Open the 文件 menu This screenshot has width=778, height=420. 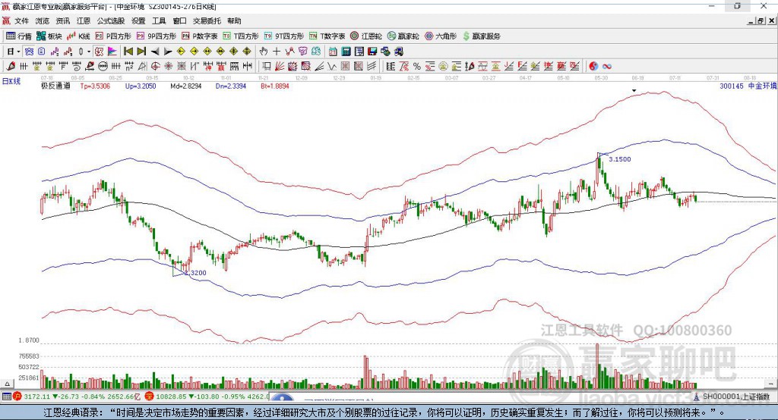click(x=21, y=20)
